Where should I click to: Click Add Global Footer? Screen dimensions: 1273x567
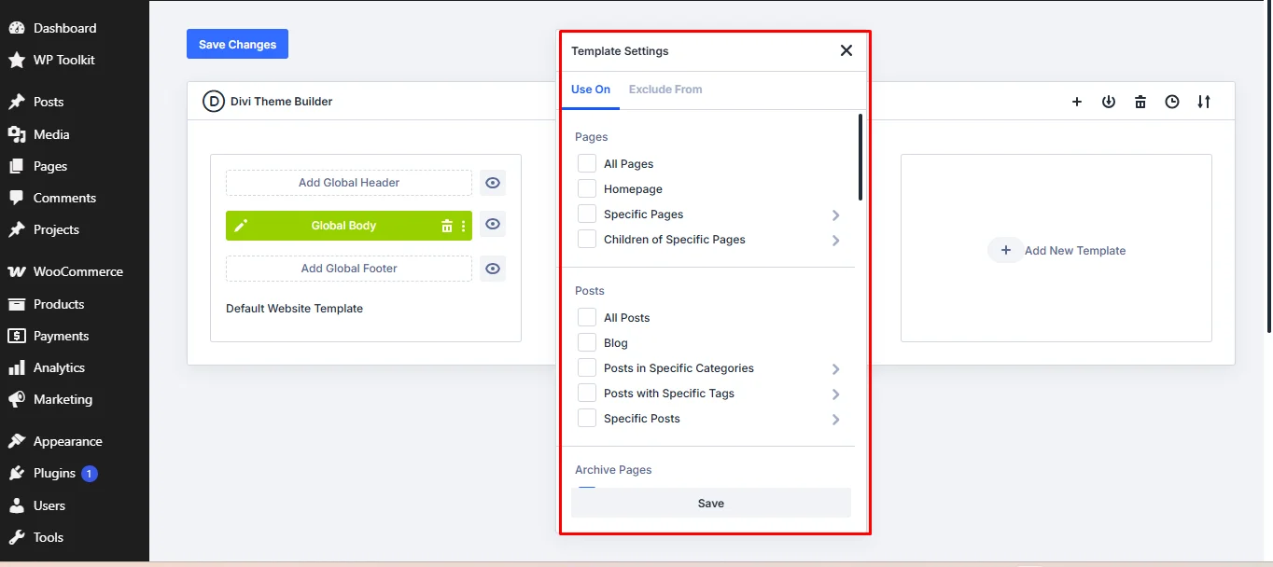tap(349, 269)
